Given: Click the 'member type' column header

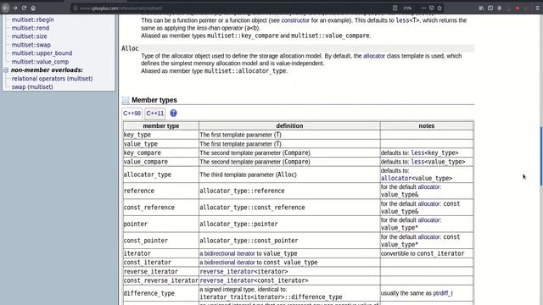Looking at the screenshot, I should [161, 126].
